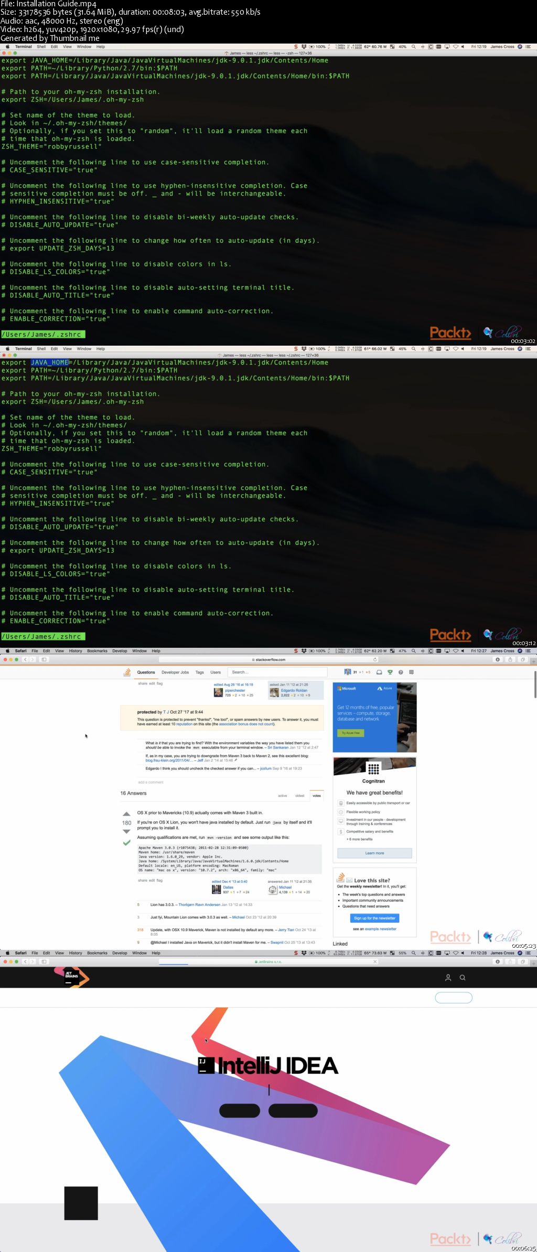Click the highlighted JAVA_HOME text in the terminal
537x1252 pixels.
(x=50, y=362)
